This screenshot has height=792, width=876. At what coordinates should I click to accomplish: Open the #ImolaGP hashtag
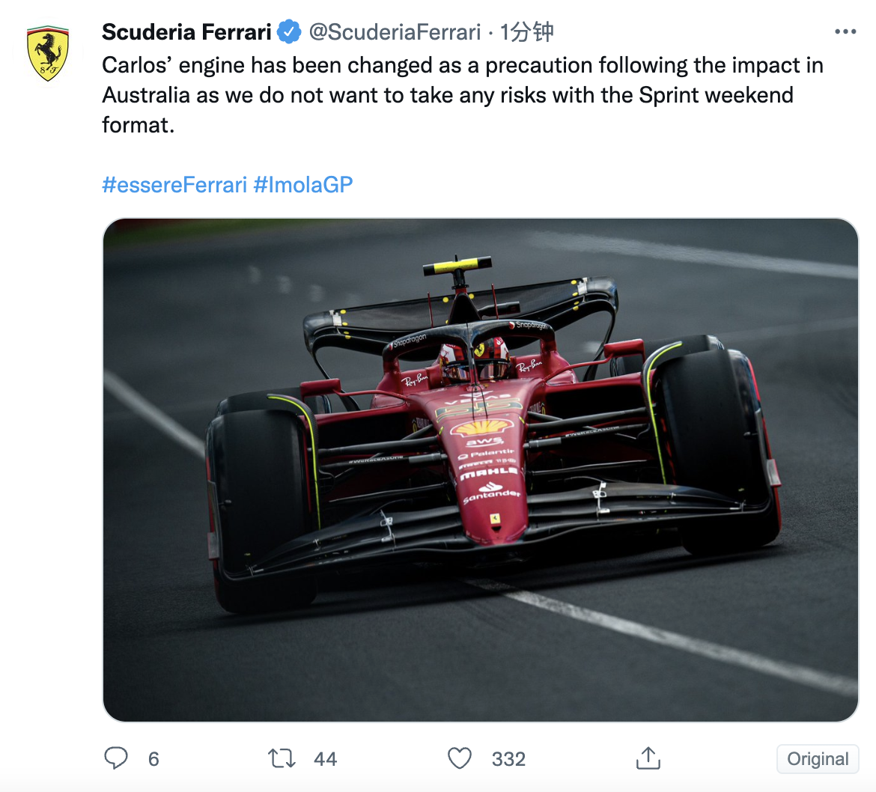tap(303, 185)
